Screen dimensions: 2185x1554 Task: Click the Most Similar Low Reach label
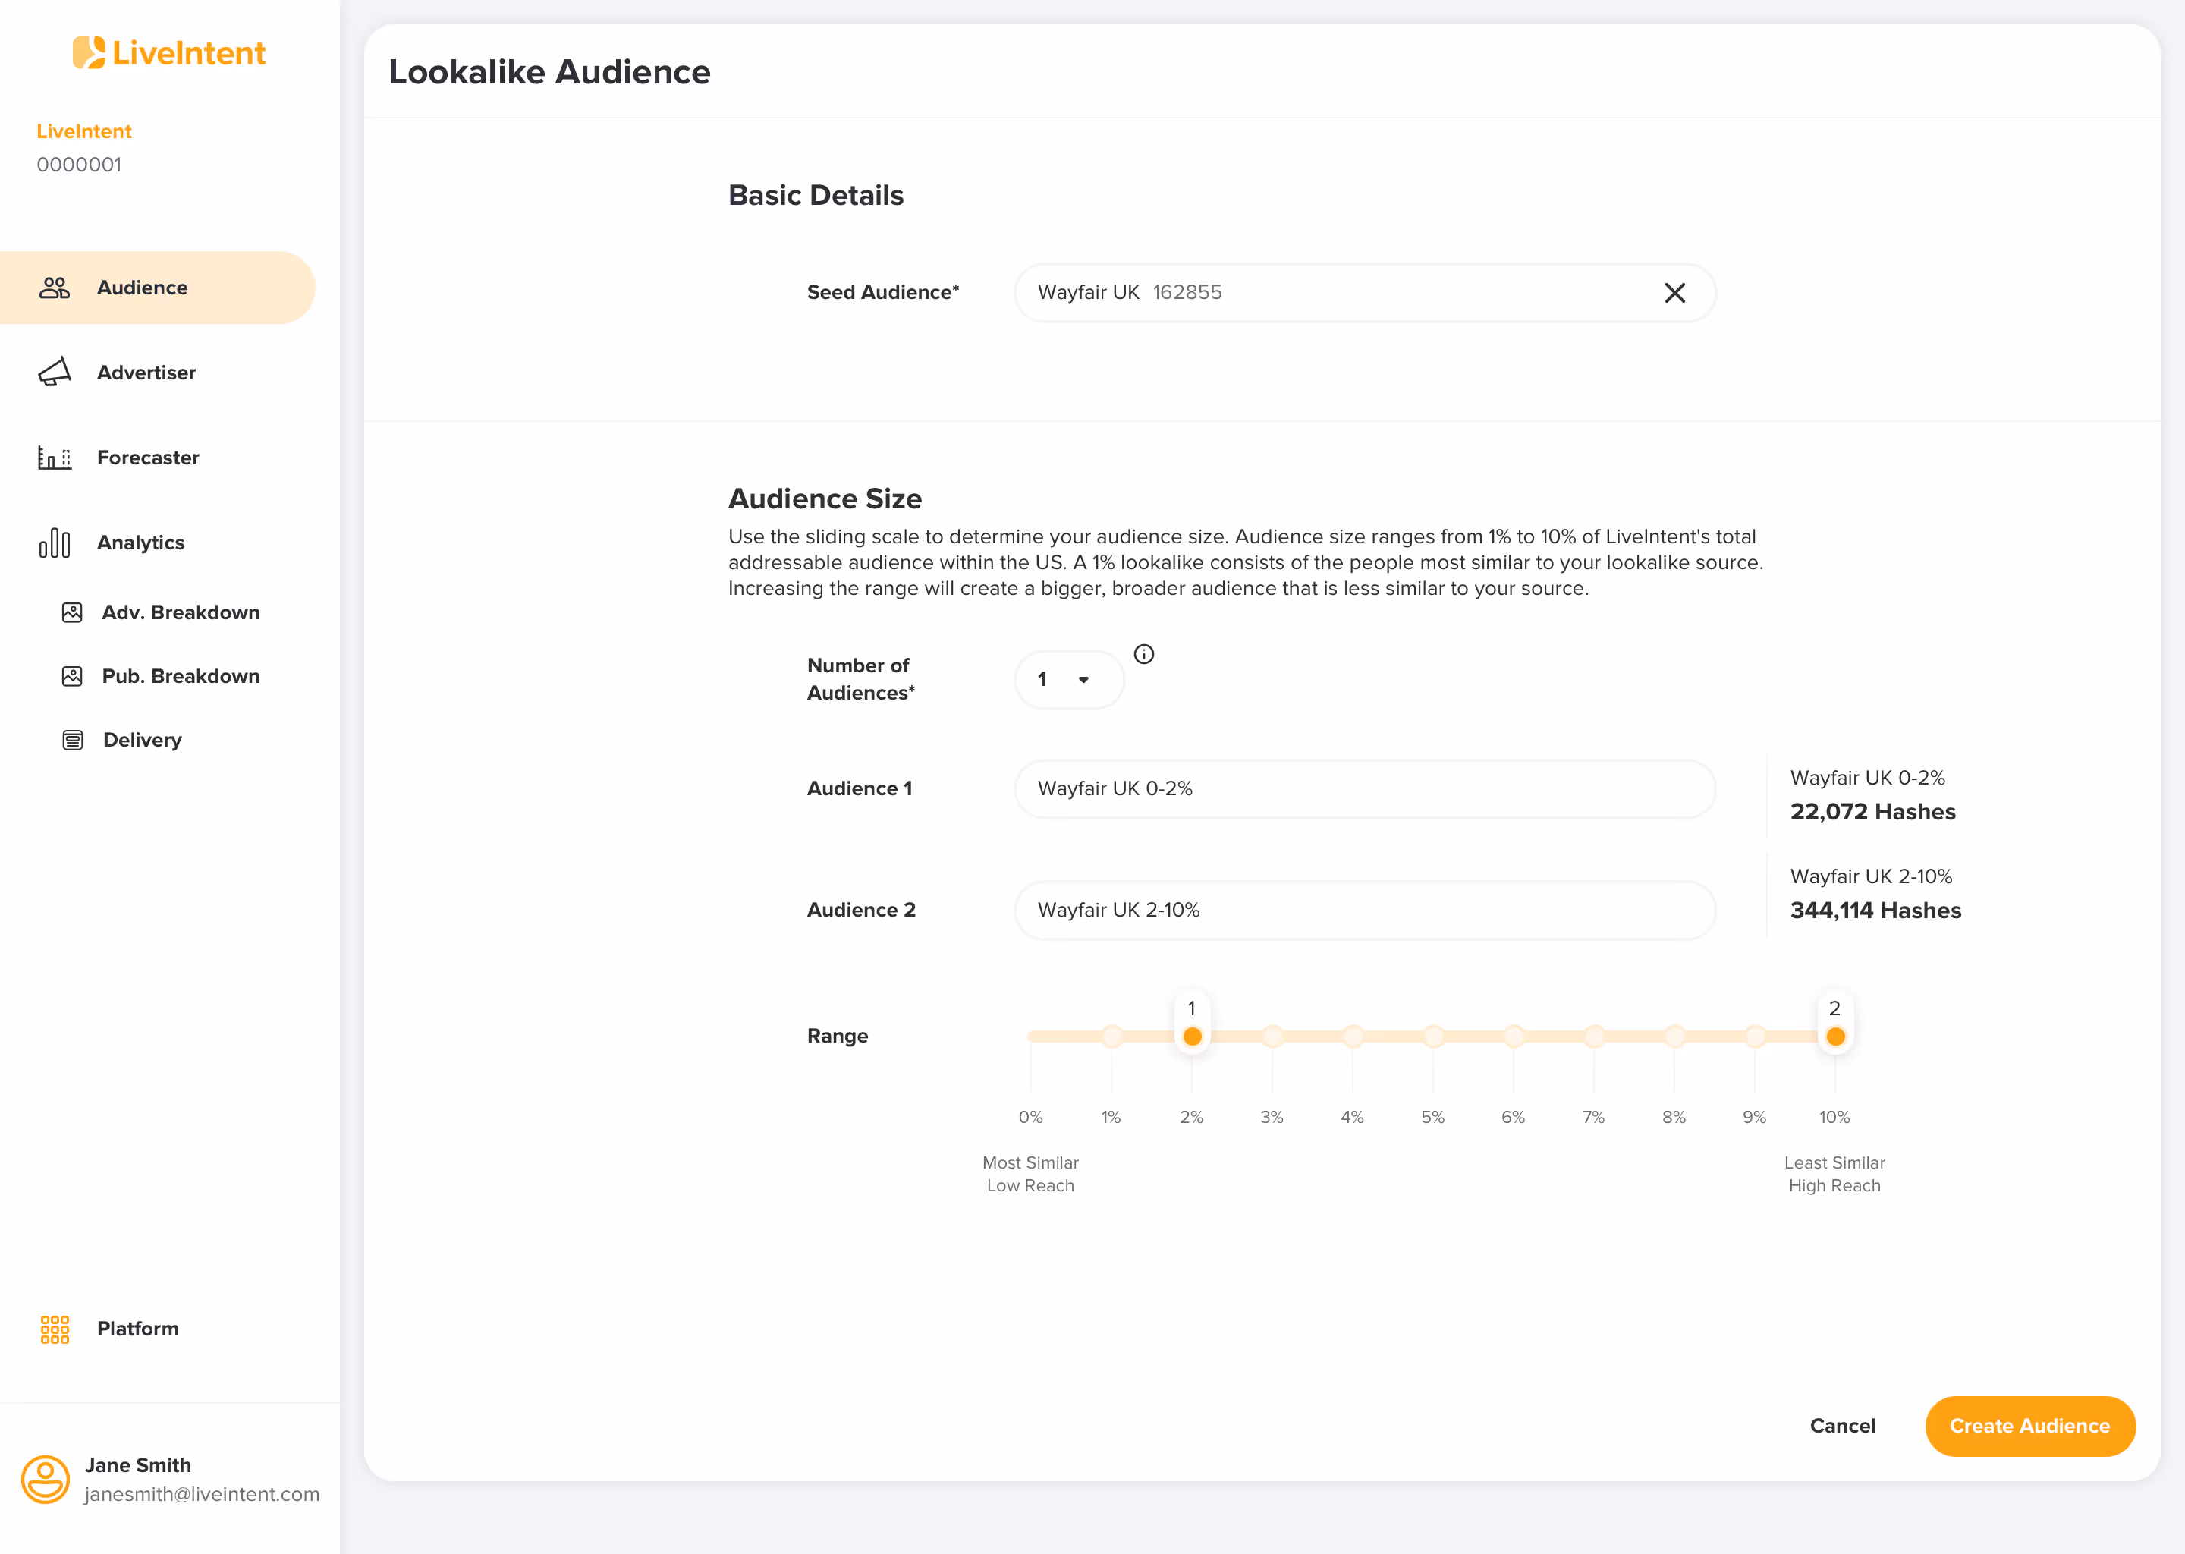tap(1030, 1174)
